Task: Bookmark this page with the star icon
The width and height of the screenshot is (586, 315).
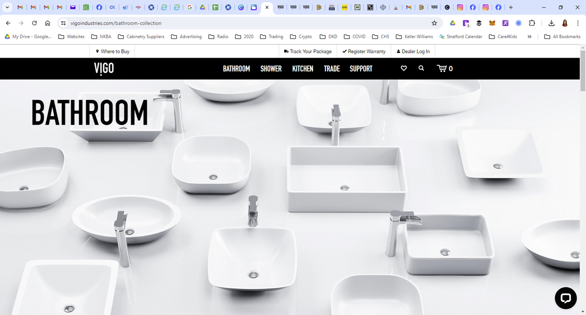Action: click(434, 23)
